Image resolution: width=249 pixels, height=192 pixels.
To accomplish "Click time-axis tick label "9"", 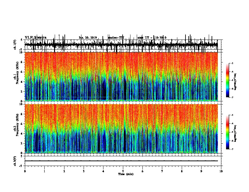I will [201, 171].
